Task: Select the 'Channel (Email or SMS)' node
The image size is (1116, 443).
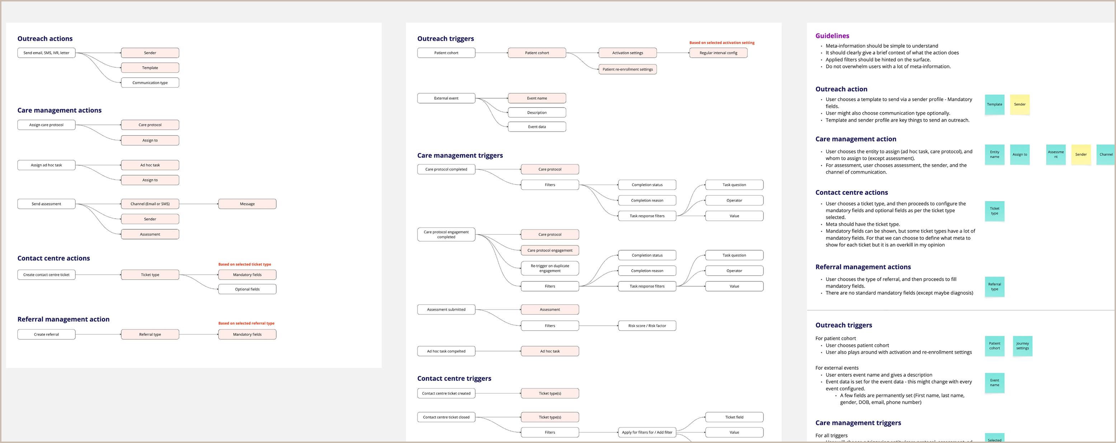Action: point(150,204)
